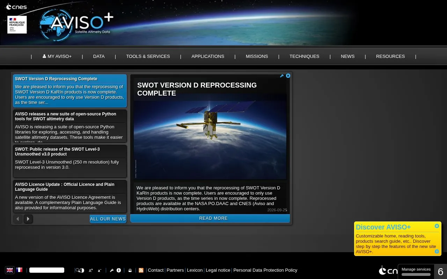Print the page with the printer icon
This screenshot has width=447, height=279.
[x=130, y=270]
